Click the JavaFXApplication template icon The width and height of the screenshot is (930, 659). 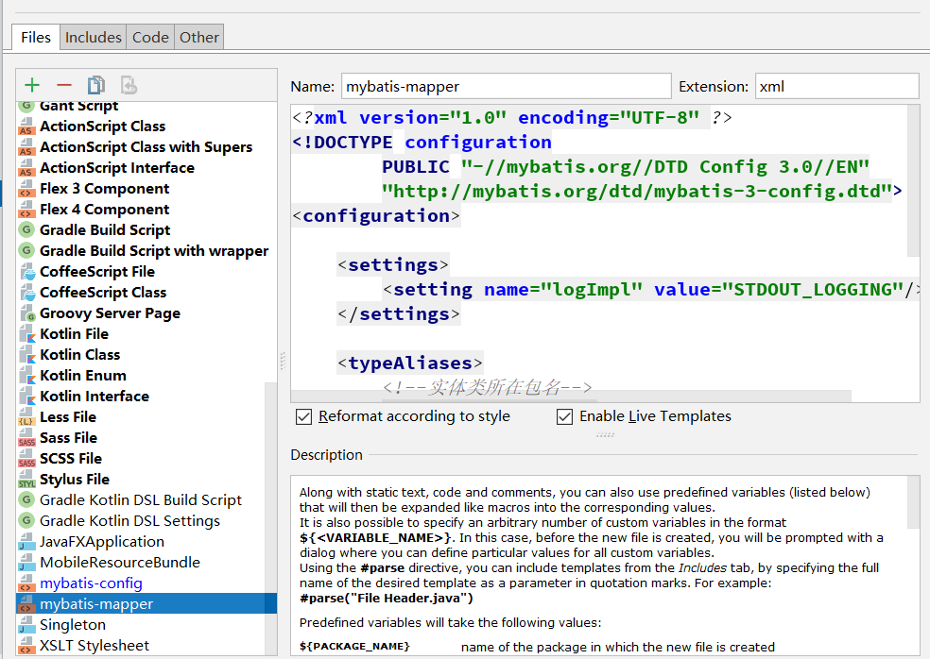tap(26, 542)
